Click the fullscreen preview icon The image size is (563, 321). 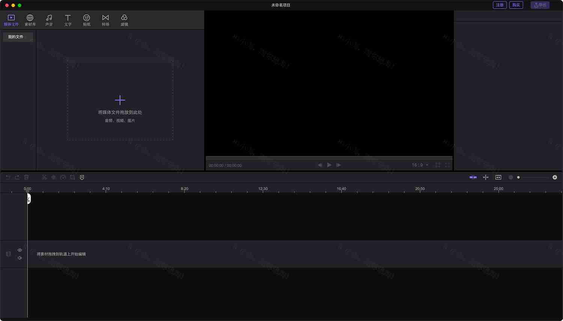pos(448,165)
